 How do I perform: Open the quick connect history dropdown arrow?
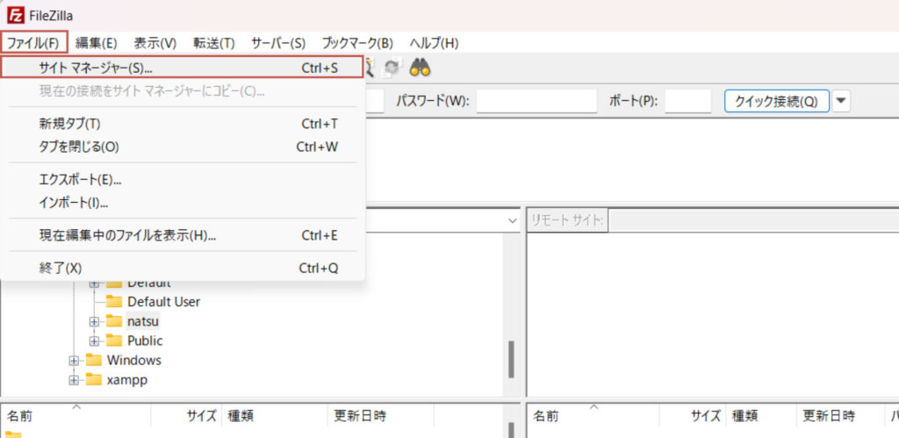[x=841, y=101]
